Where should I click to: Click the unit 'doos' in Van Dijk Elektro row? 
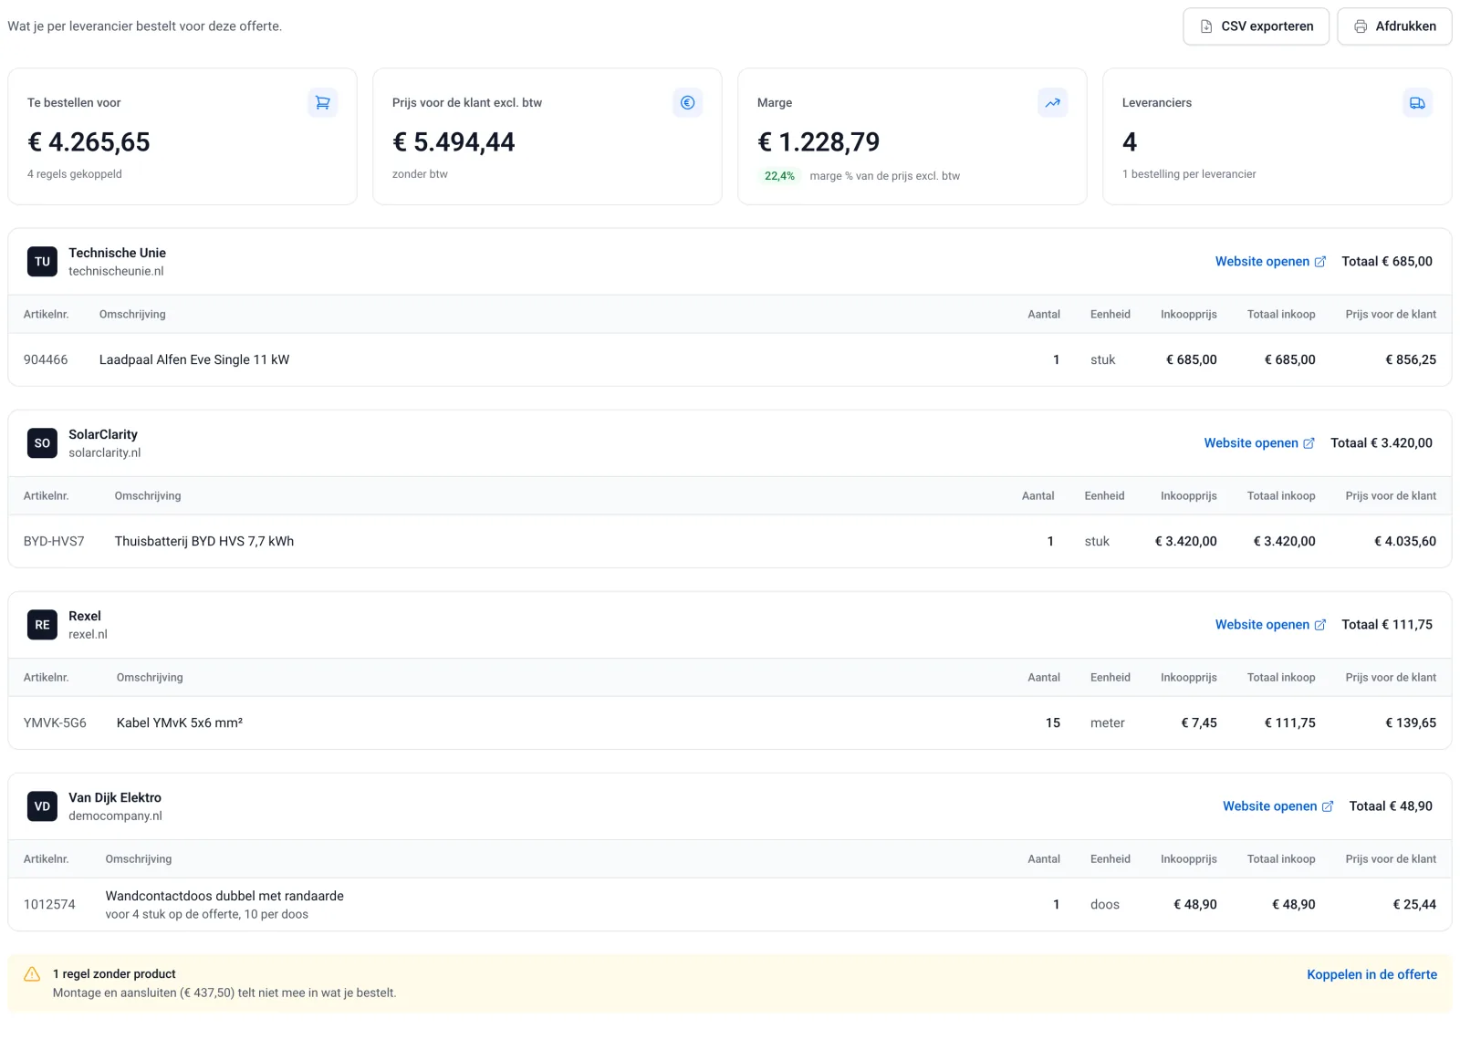point(1105,904)
